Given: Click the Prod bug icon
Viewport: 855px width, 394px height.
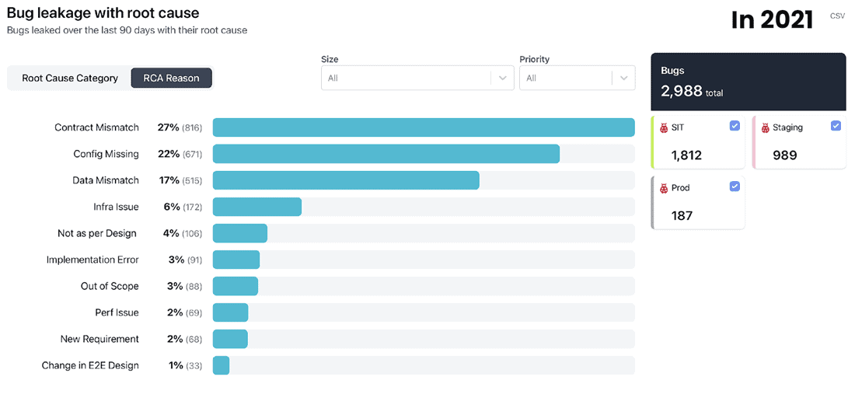Looking at the screenshot, I should point(664,188).
